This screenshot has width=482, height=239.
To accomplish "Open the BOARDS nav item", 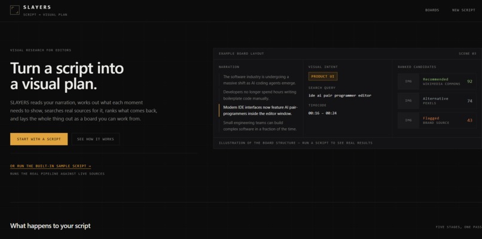I will (432, 10).
